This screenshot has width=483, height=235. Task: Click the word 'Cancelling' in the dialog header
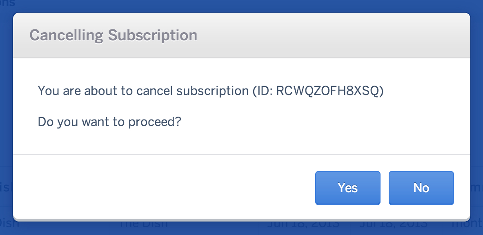(66, 35)
